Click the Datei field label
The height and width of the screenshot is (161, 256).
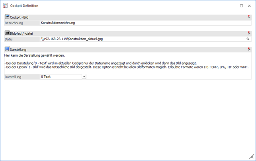point(9,39)
